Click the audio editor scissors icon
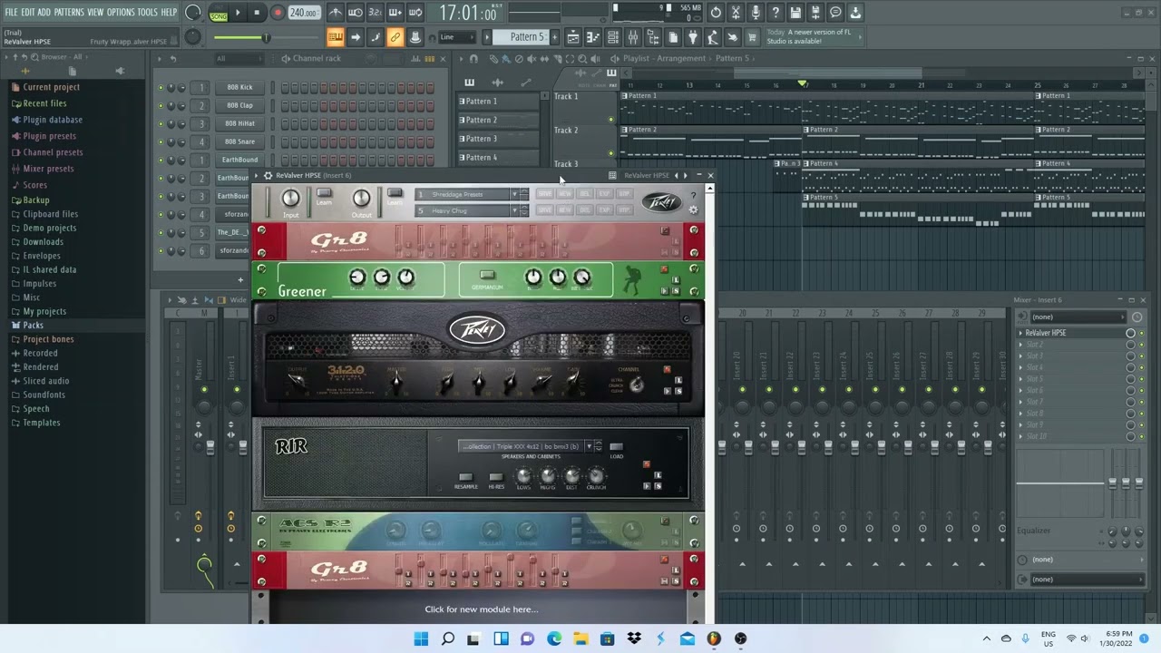Image resolution: width=1161 pixels, height=653 pixels. [x=736, y=13]
